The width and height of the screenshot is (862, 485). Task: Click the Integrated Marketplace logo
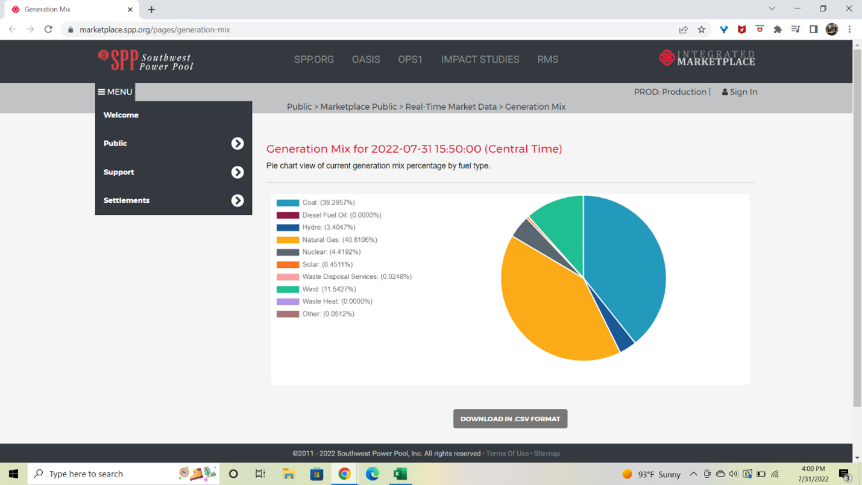click(706, 59)
